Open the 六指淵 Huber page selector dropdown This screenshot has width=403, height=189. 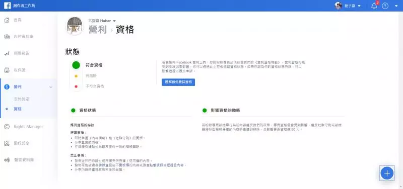pos(102,21)
